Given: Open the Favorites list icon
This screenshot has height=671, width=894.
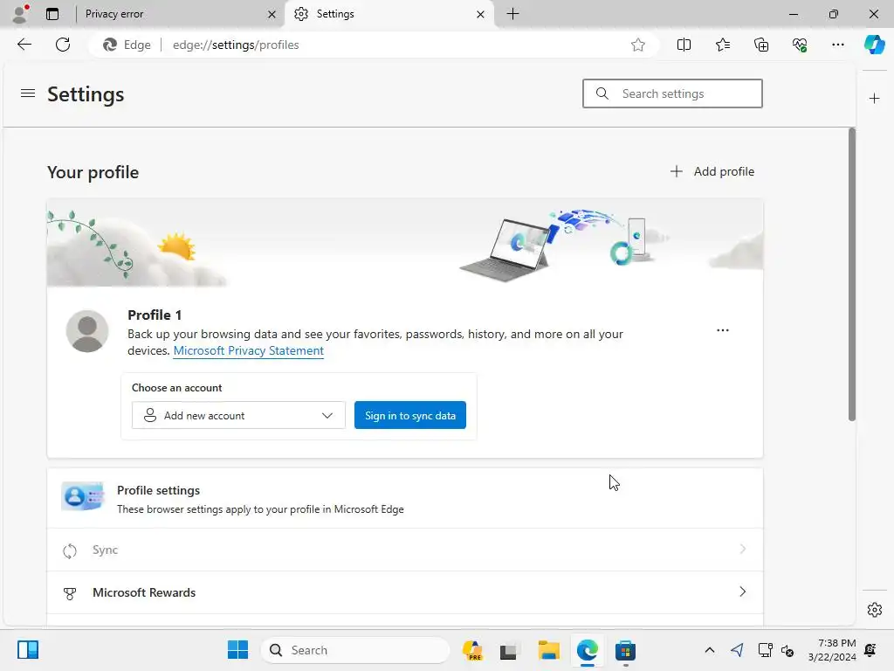Looking at the screenshot, I should click(x=722, y=45).
